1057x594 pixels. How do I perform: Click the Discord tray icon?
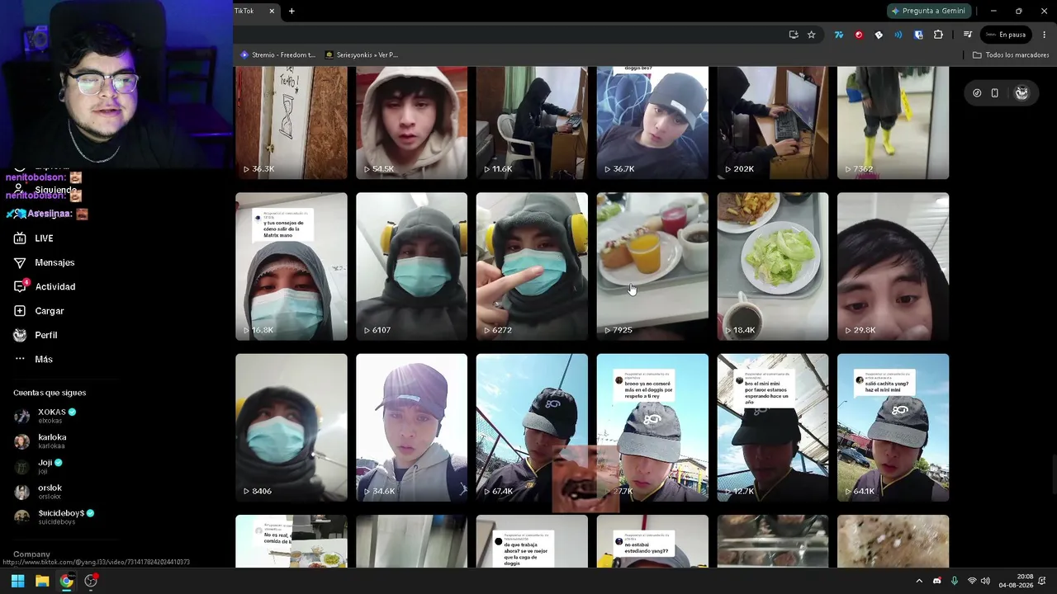point(937,581)
